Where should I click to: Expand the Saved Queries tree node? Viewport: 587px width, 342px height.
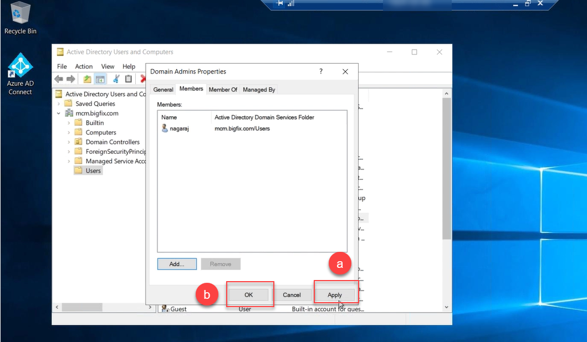[x=59, y=103]
